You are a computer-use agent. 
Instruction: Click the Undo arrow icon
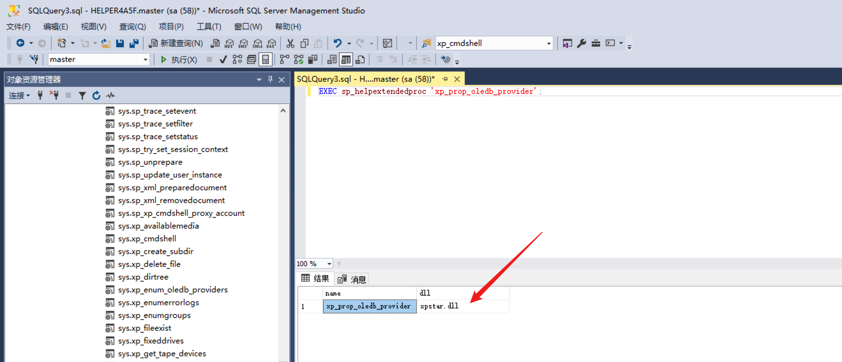(337, 43)
